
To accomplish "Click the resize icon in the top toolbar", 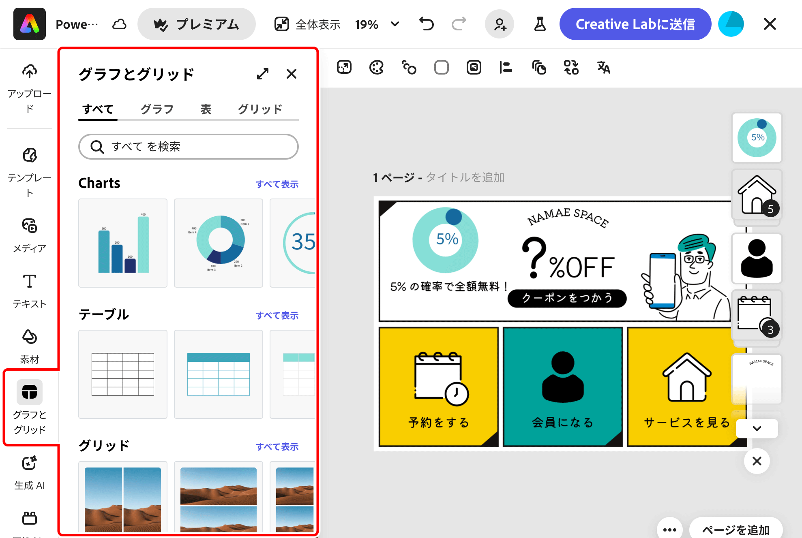I will pos(282,24).
